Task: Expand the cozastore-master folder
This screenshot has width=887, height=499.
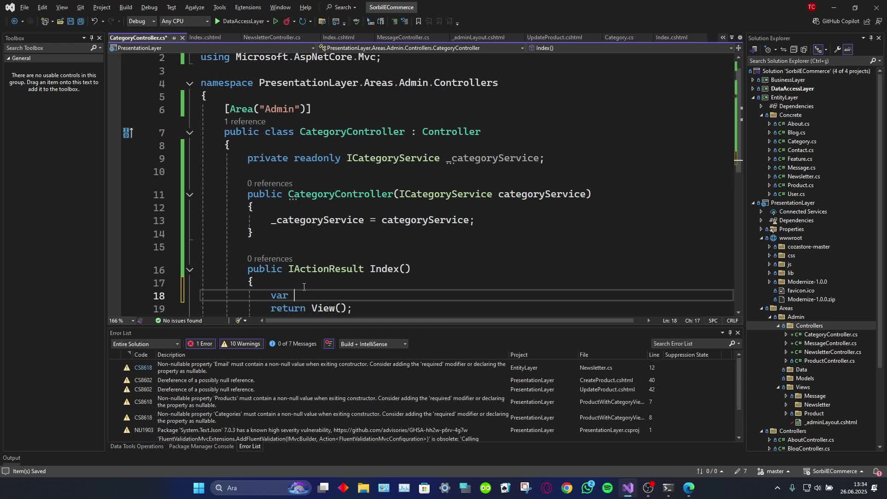Action: (x=769, y=247)
